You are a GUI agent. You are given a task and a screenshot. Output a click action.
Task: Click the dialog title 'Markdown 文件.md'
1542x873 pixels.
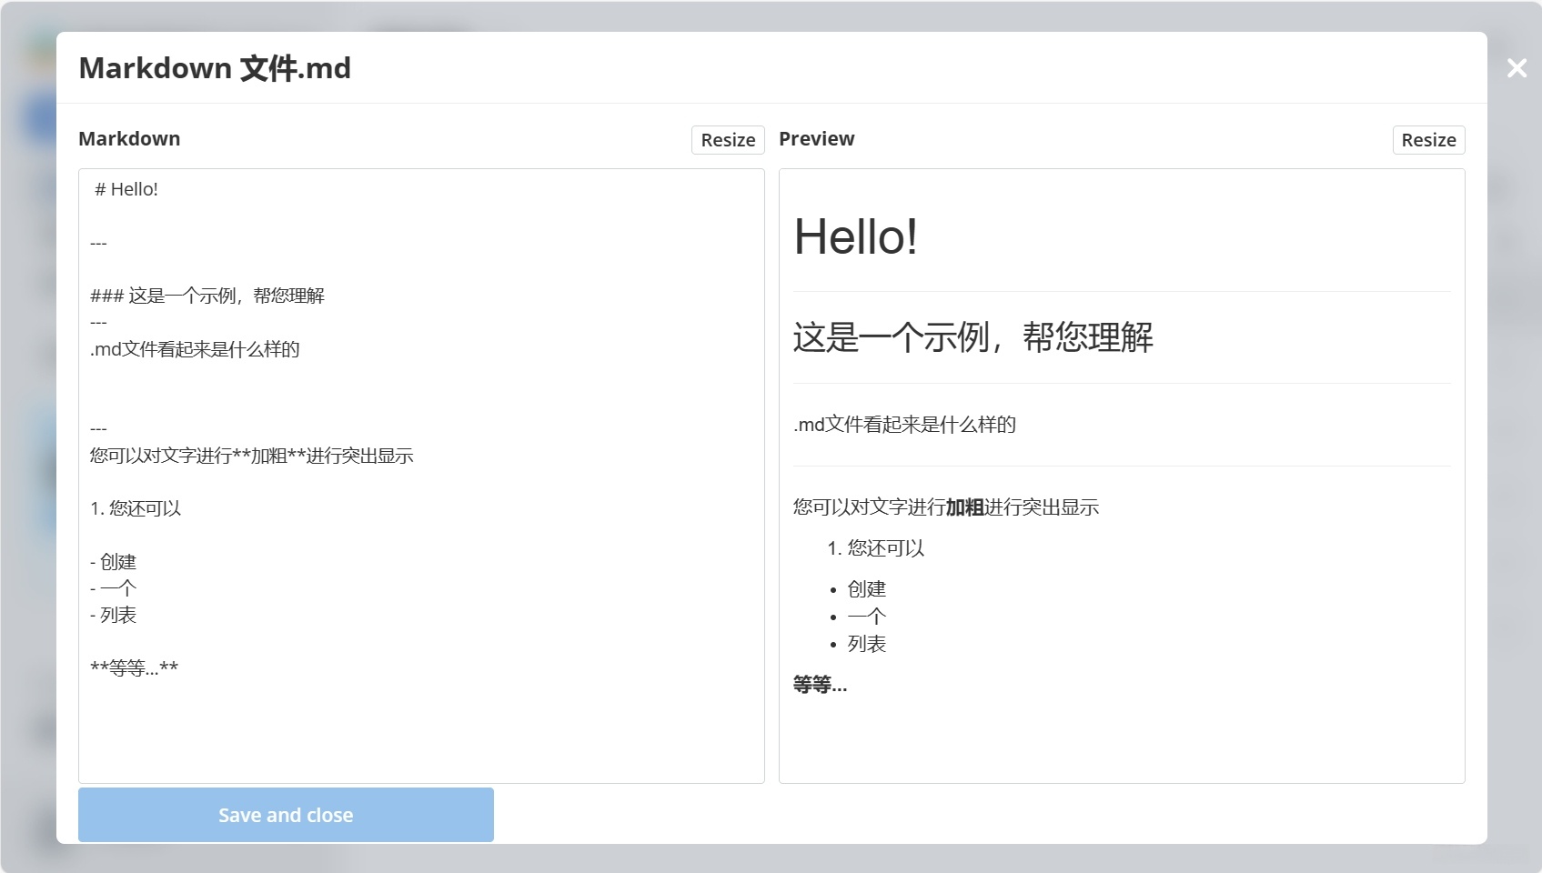click(x=215, y=67)
